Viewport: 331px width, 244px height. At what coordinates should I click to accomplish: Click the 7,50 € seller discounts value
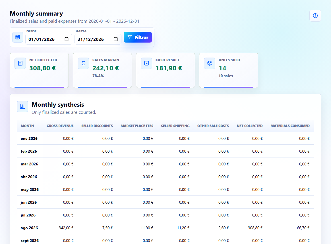pyautogui.click(x=107, y=228)
